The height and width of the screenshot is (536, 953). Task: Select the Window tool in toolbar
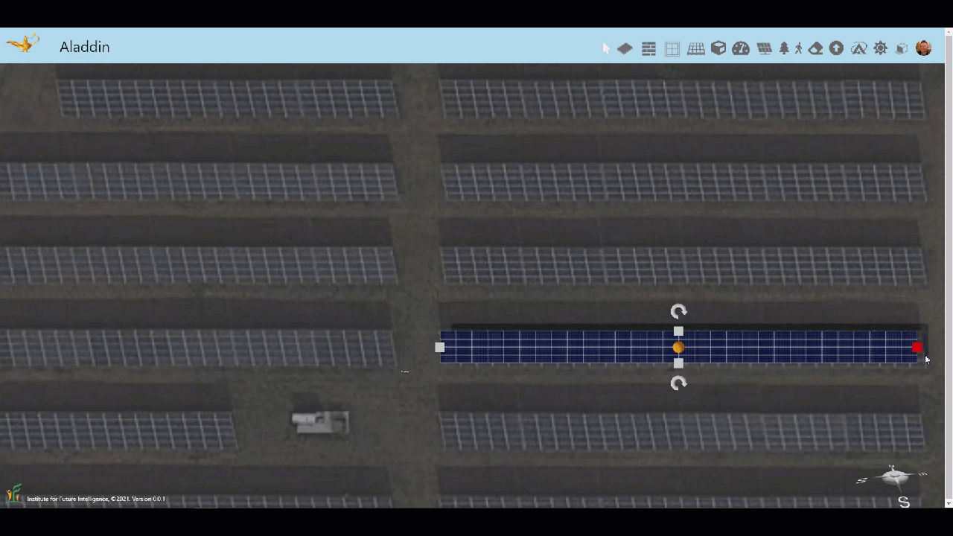672,48
